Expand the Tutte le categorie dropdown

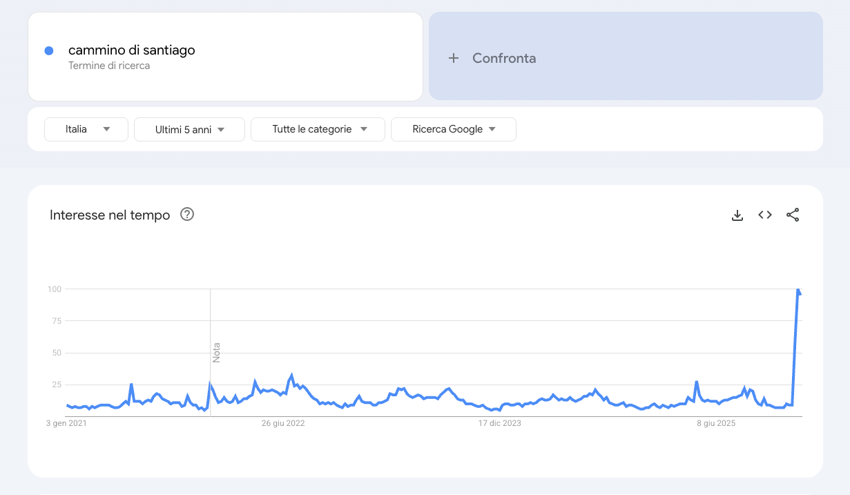(318, 129)
